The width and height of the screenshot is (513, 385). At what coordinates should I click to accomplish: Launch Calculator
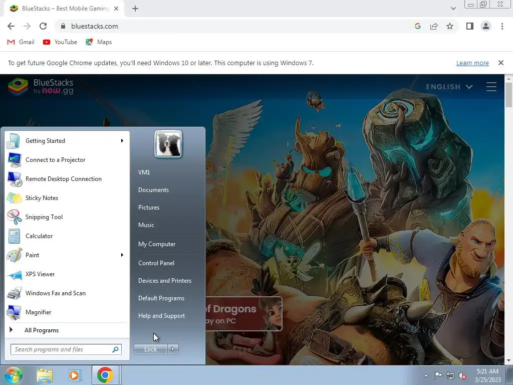click(x=67, y=236)
